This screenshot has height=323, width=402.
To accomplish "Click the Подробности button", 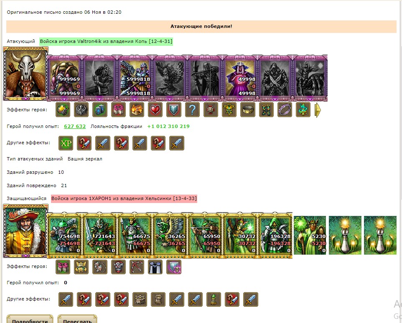I will (30, 319).
